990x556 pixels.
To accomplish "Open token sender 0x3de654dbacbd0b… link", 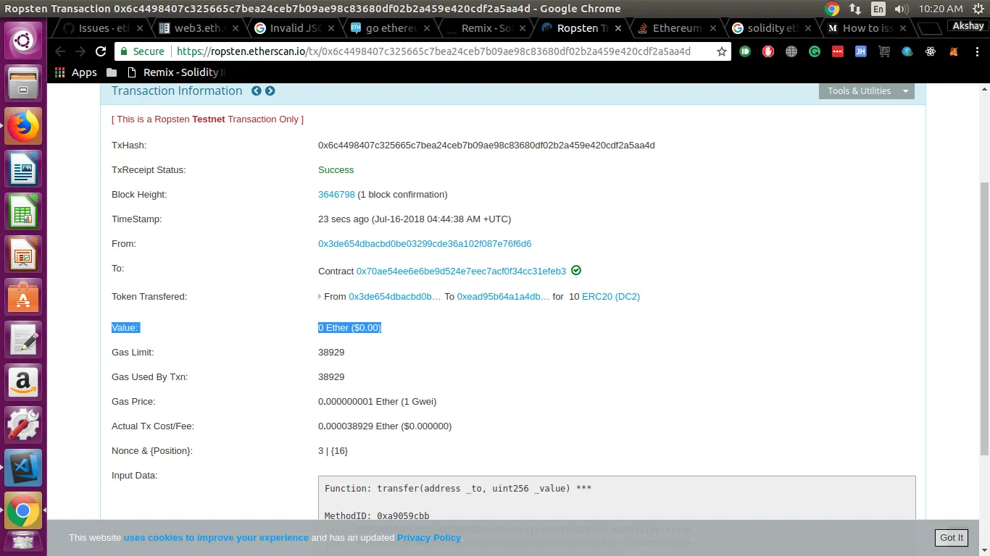I will point(395,297).
